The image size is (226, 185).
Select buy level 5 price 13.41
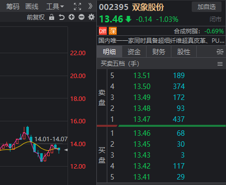(x=142, y=177)
